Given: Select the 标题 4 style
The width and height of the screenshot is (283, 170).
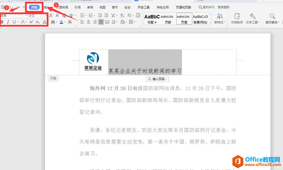Looking at the screenshot, I should pos(152,19).
